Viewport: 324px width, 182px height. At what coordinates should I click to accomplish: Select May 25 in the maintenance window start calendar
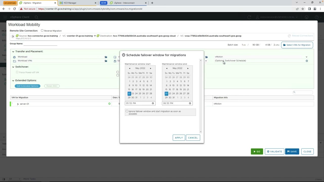point(140,93)
